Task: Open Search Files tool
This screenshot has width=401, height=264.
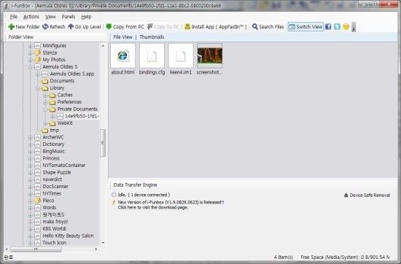Action: (268, 26)
